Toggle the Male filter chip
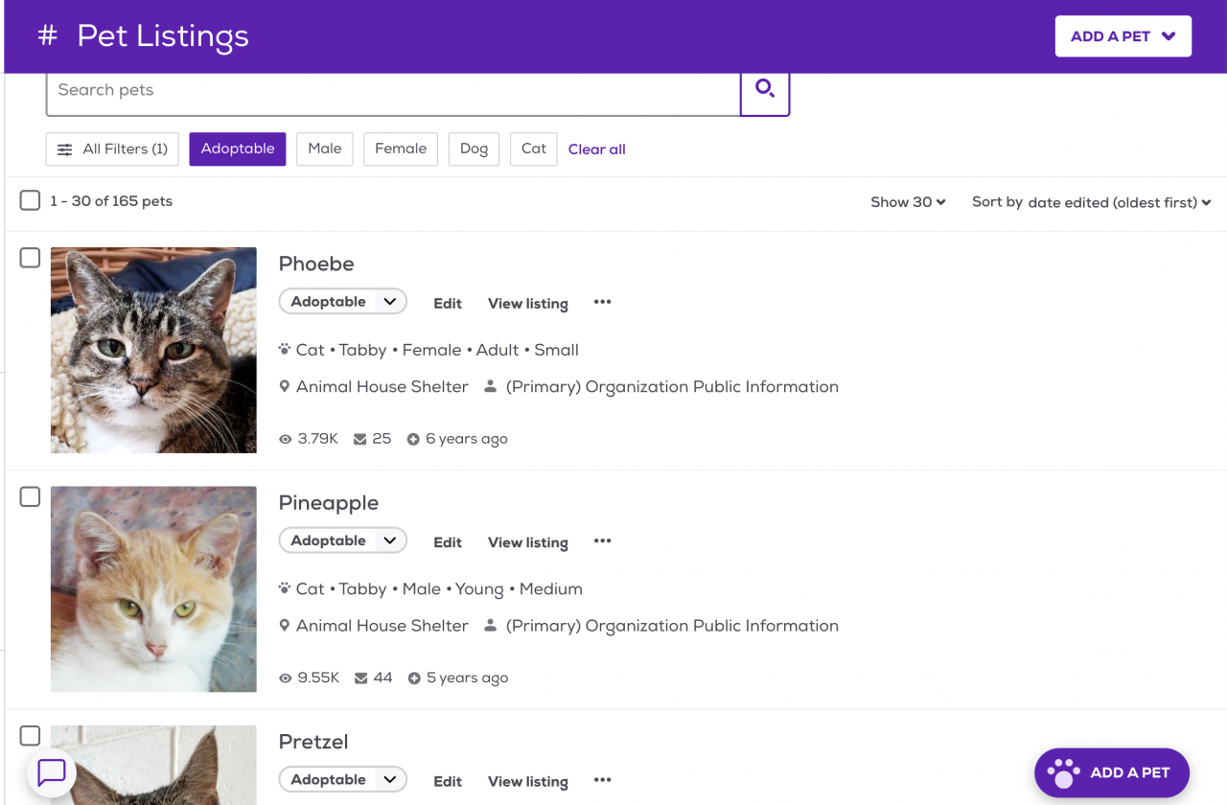 pos(325,149)
